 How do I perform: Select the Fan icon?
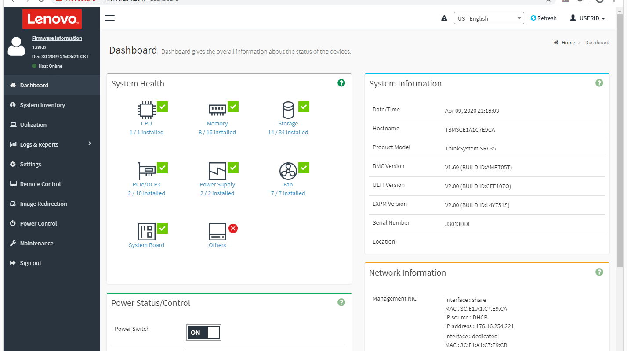coord(288,171)
